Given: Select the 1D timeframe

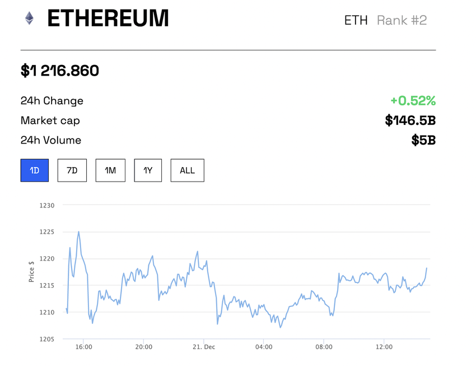Looking at the screenshot, I should [34, 170].
